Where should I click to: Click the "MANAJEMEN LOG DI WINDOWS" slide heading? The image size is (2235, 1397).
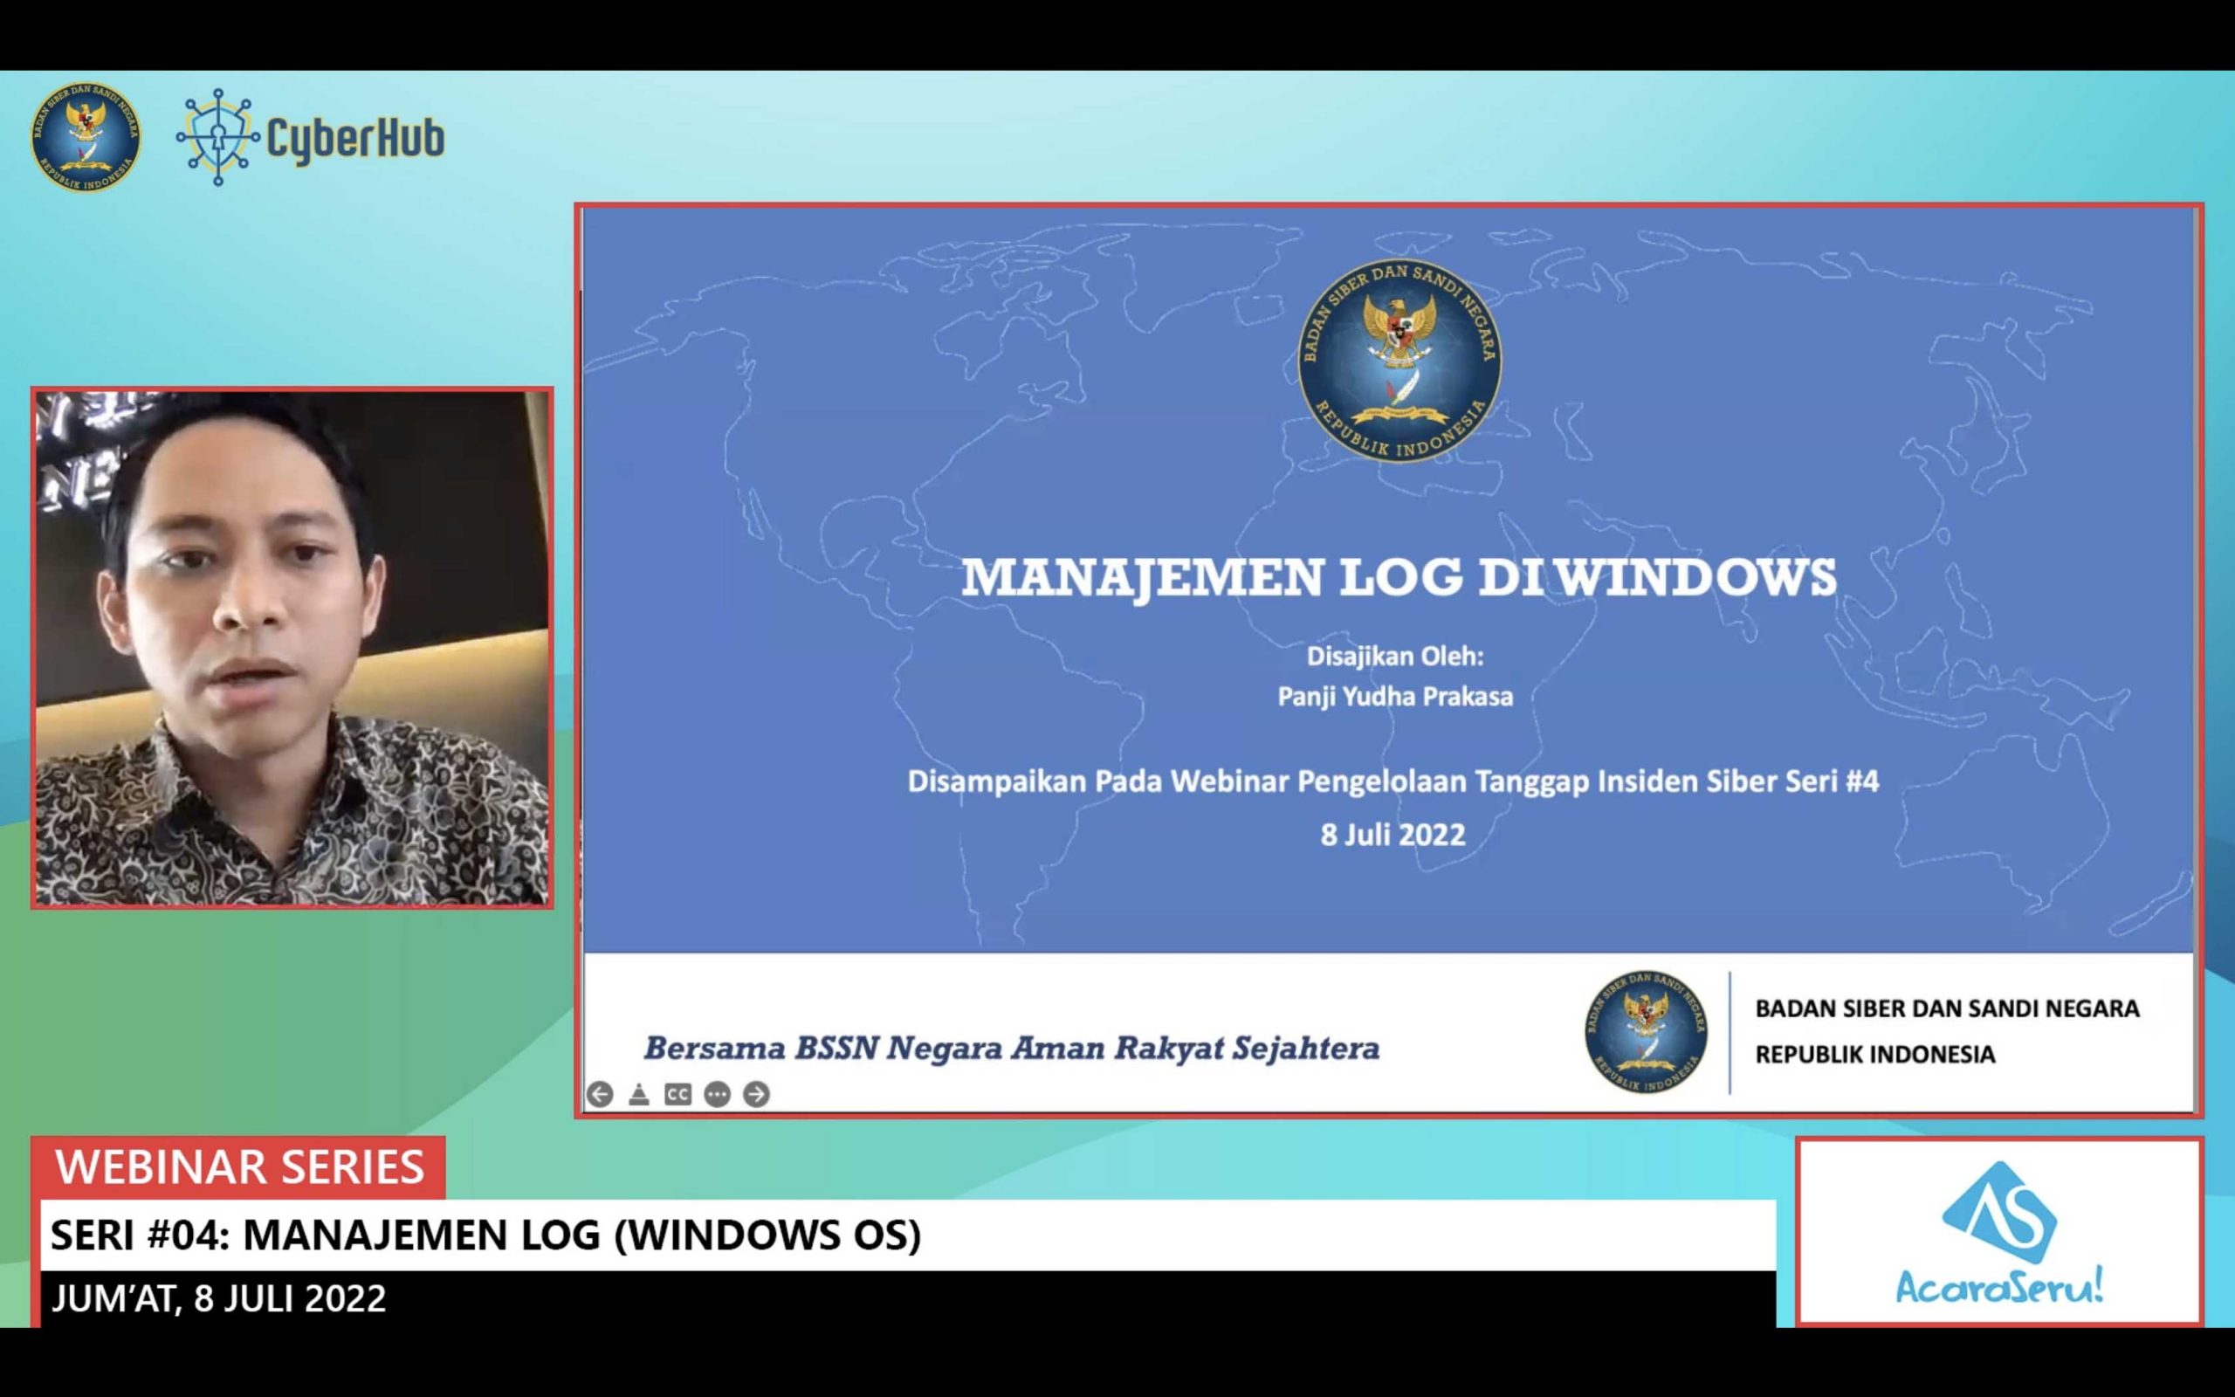(x=1399, y=576)
